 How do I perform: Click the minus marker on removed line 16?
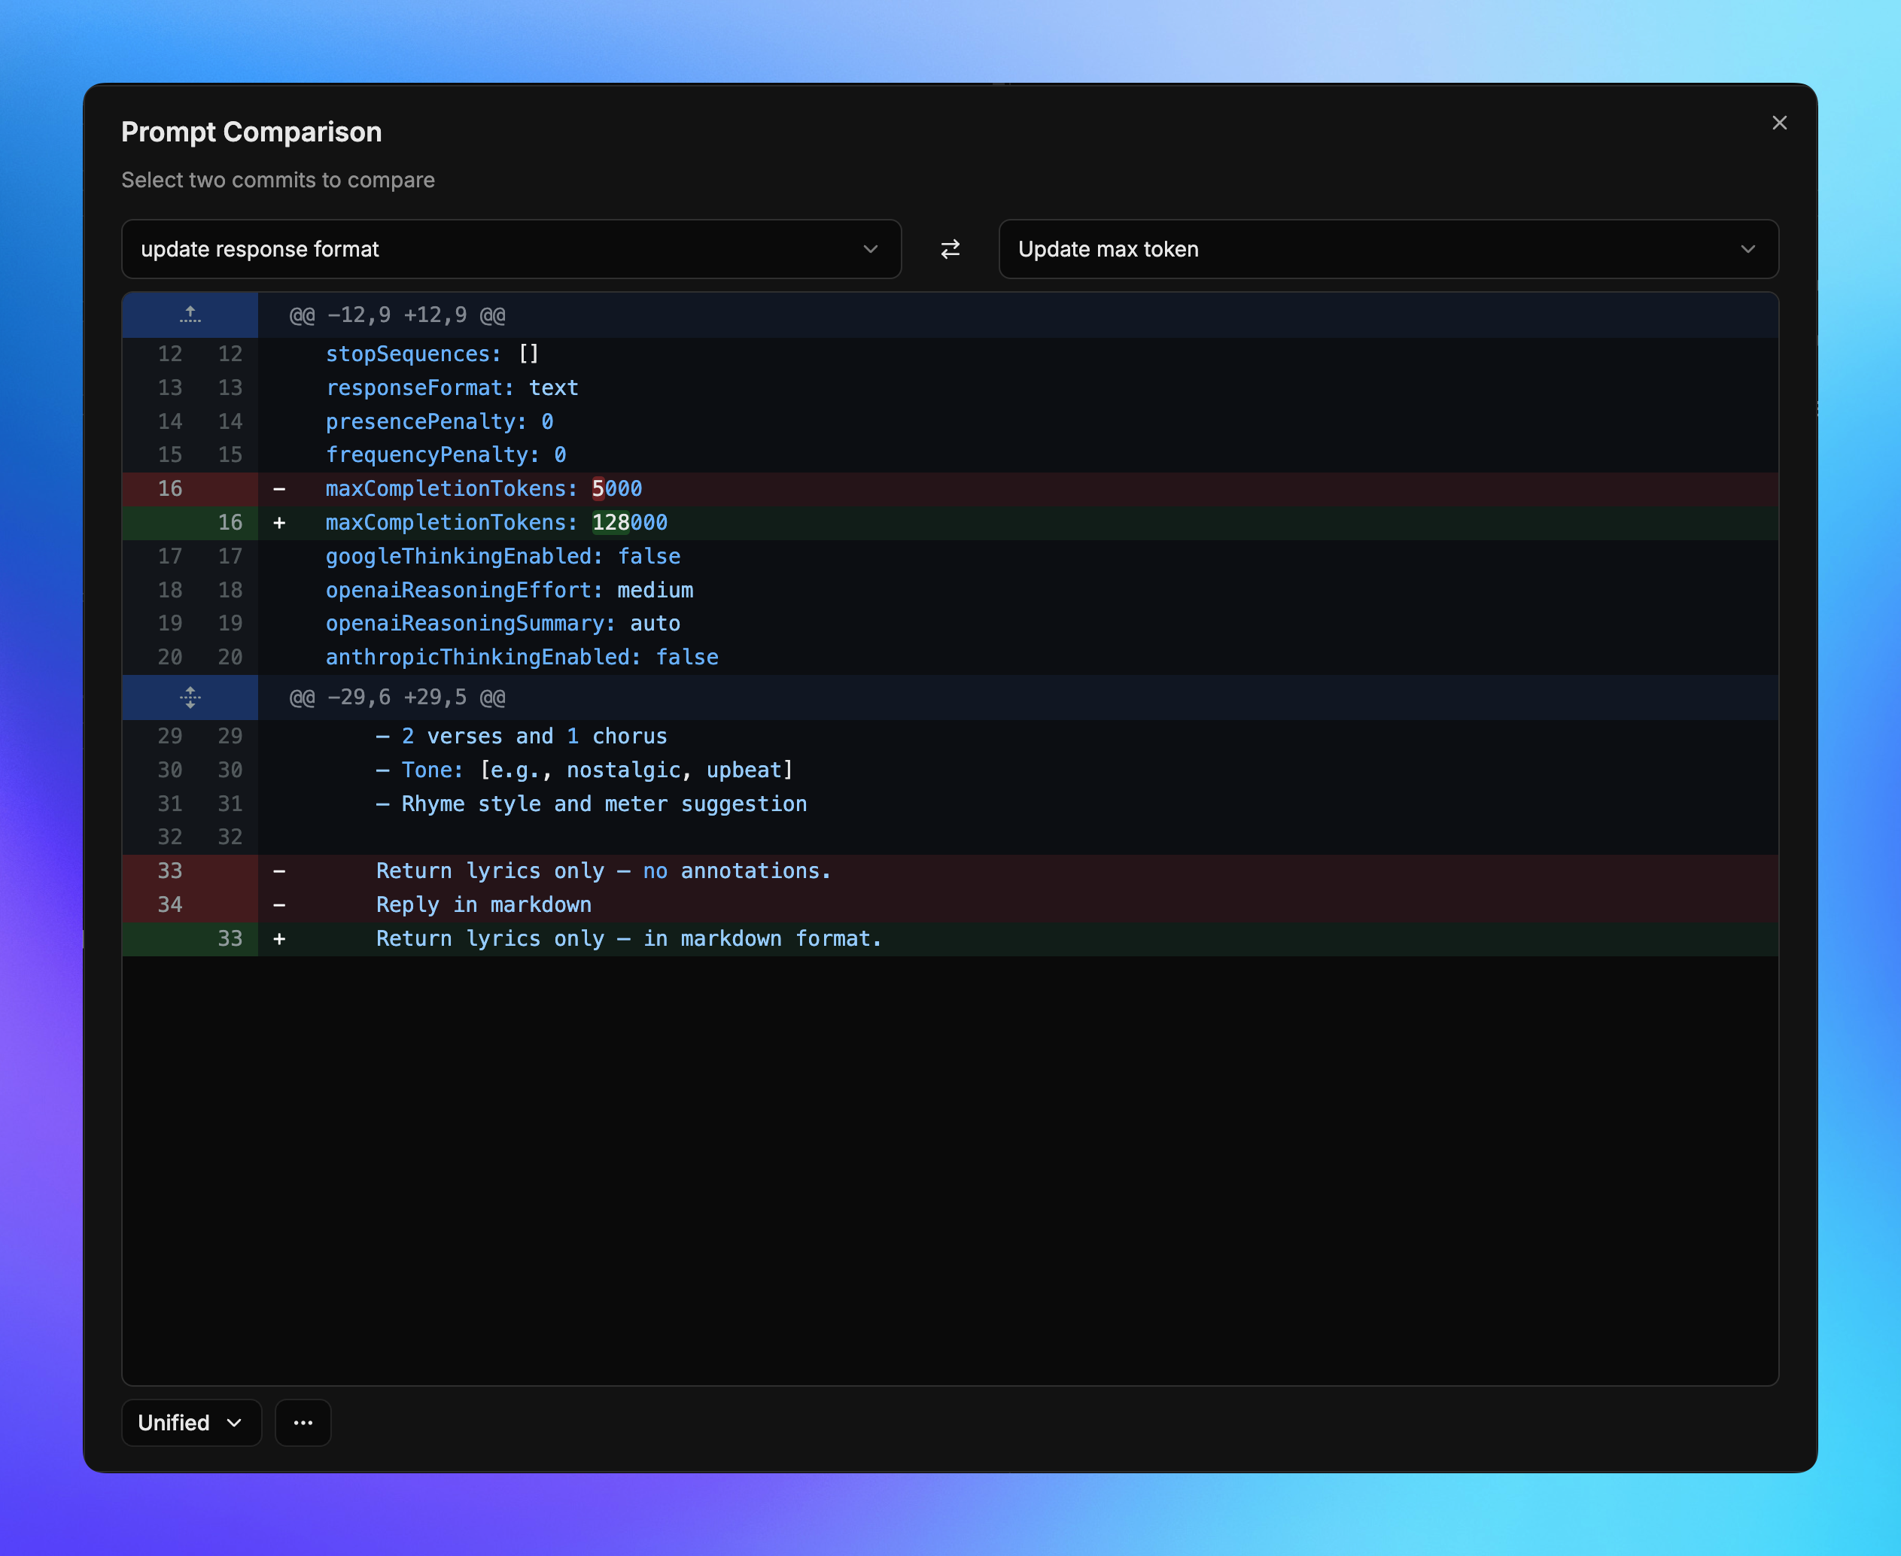coord(280,489)
